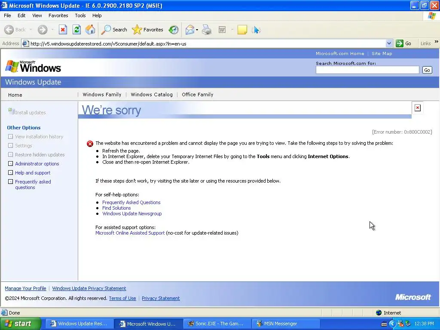
Task: Go to the Home page icon
Action: pyautogui.click(x=90, y=30)
